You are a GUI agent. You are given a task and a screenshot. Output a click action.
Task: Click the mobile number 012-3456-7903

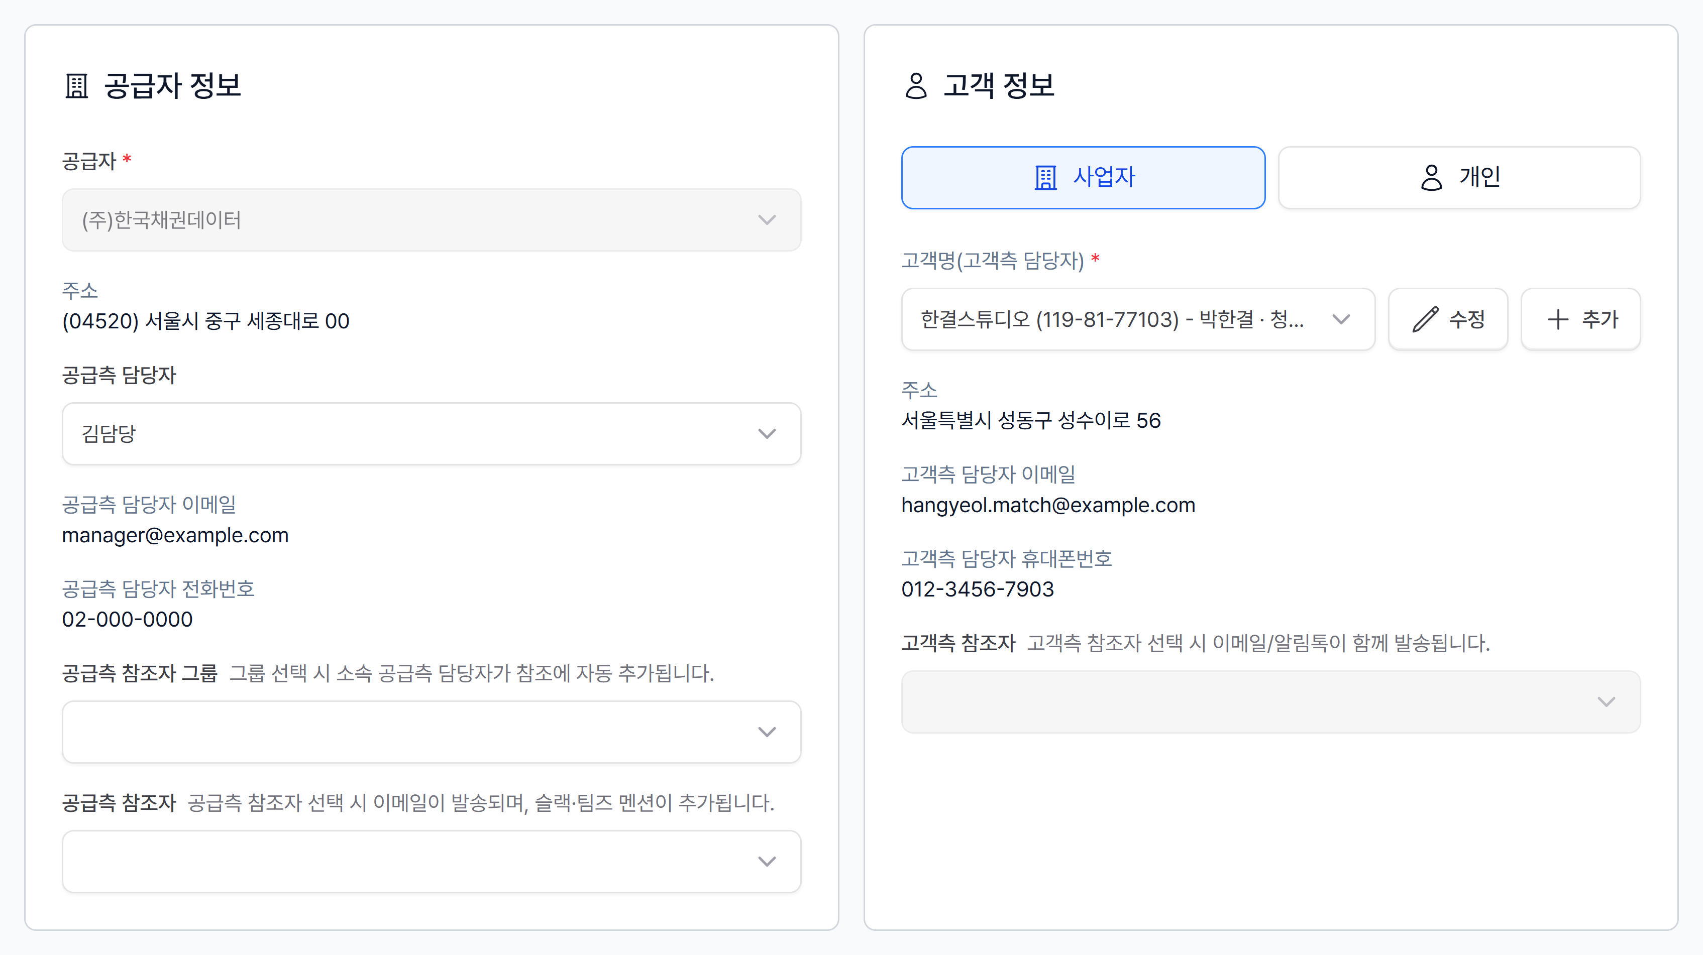click(978, 589)
